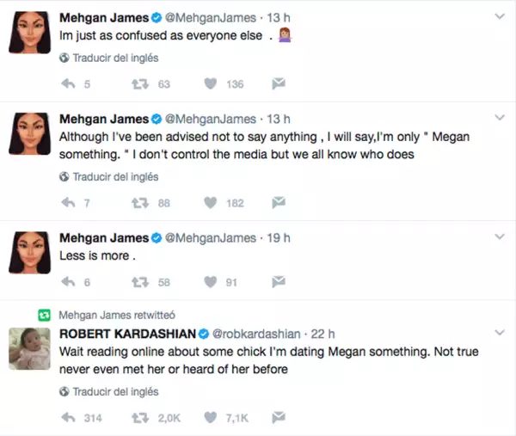Expand the "Less is more" tweet menu arrow

click(x=500, y=238)
